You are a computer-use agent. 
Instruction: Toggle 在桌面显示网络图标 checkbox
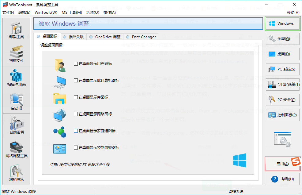click(76, 114)
